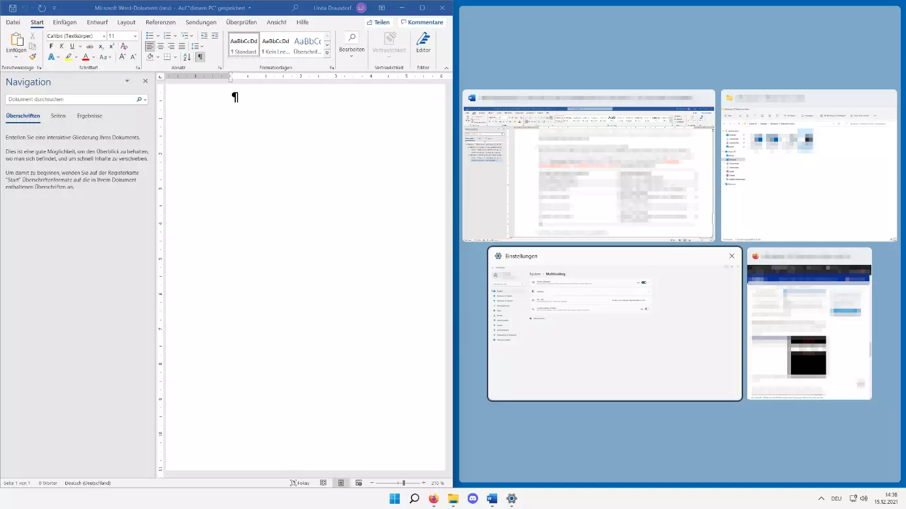Image resolution: width=906 pixels, height=509 pixels.
Task: Switch to Ergebnisse tab in Navigation pane
Action: 89,116
